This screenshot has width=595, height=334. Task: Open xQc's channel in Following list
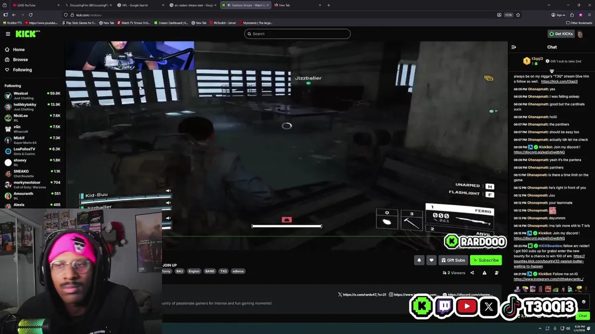(33, 129)
